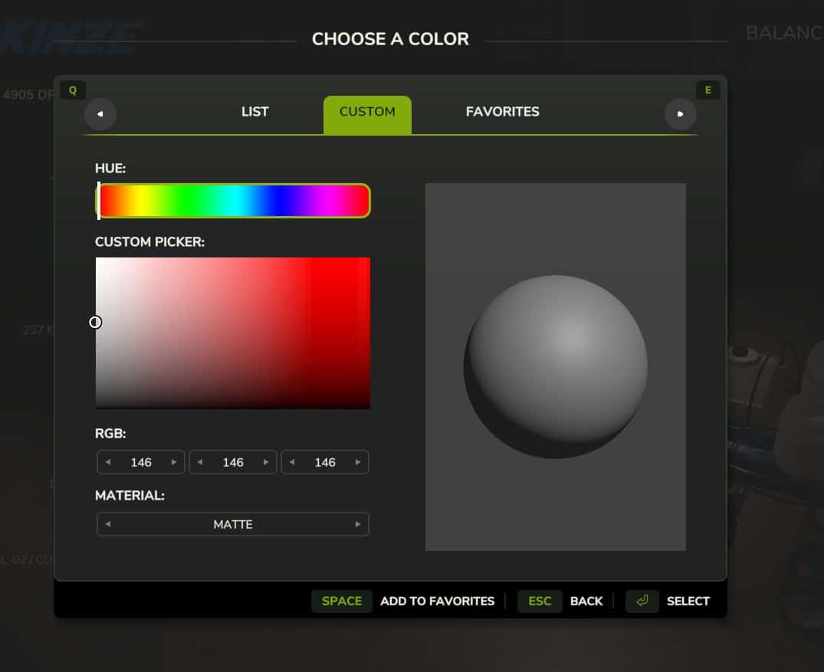
Task: Decrease the red RGB value arrow
Action: (108, 462)
